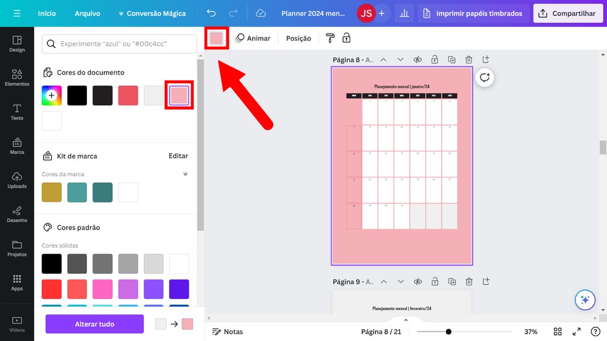Image resolution: width=607 pixels, height=341 pixels.
Task: Open Posição panel
Action: pyautogui.click(x=299, y=38)
